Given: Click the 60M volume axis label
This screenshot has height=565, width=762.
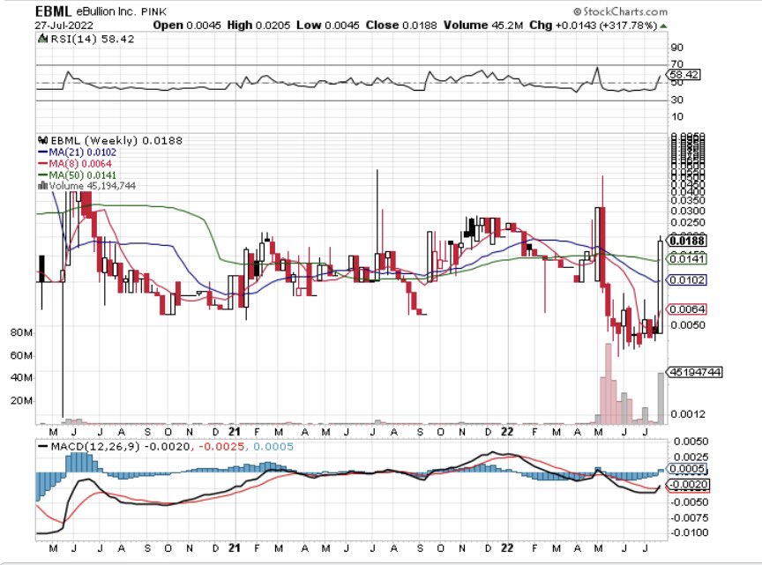Looking at the screenshot, I should click(21, 355).
